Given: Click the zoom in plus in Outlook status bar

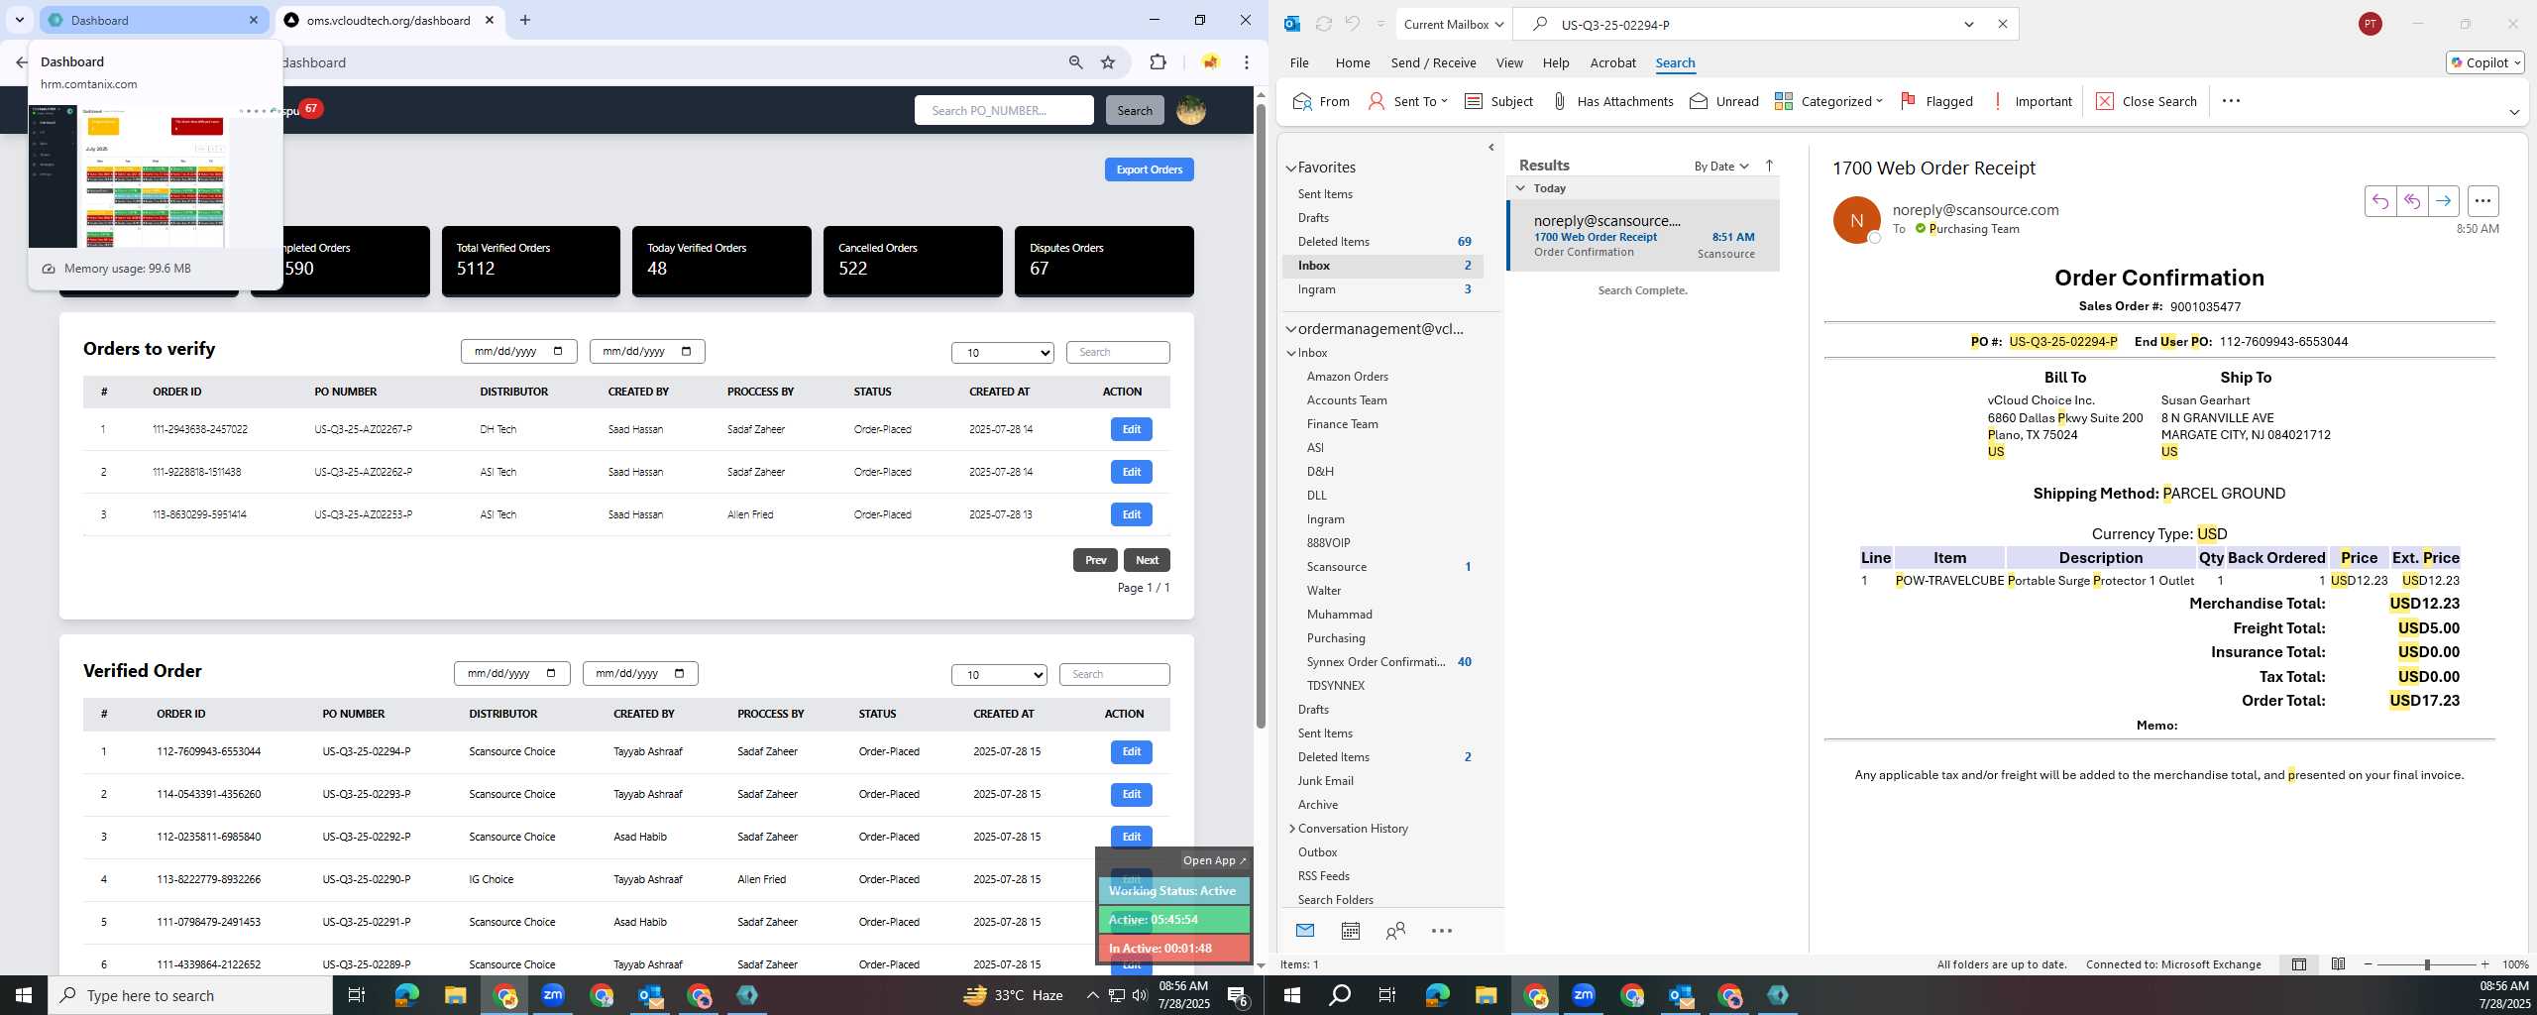Looking at the screenshot, I should [2484, 964].
